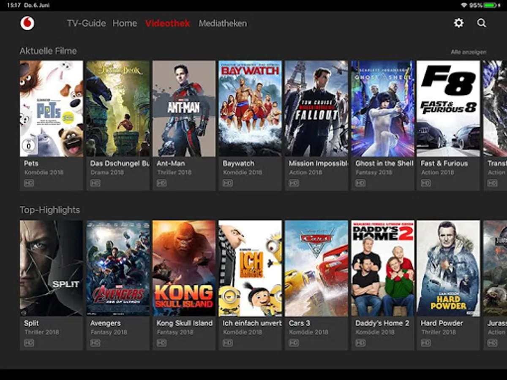Click the HD badge under Avengers

(x=95, y=343)
